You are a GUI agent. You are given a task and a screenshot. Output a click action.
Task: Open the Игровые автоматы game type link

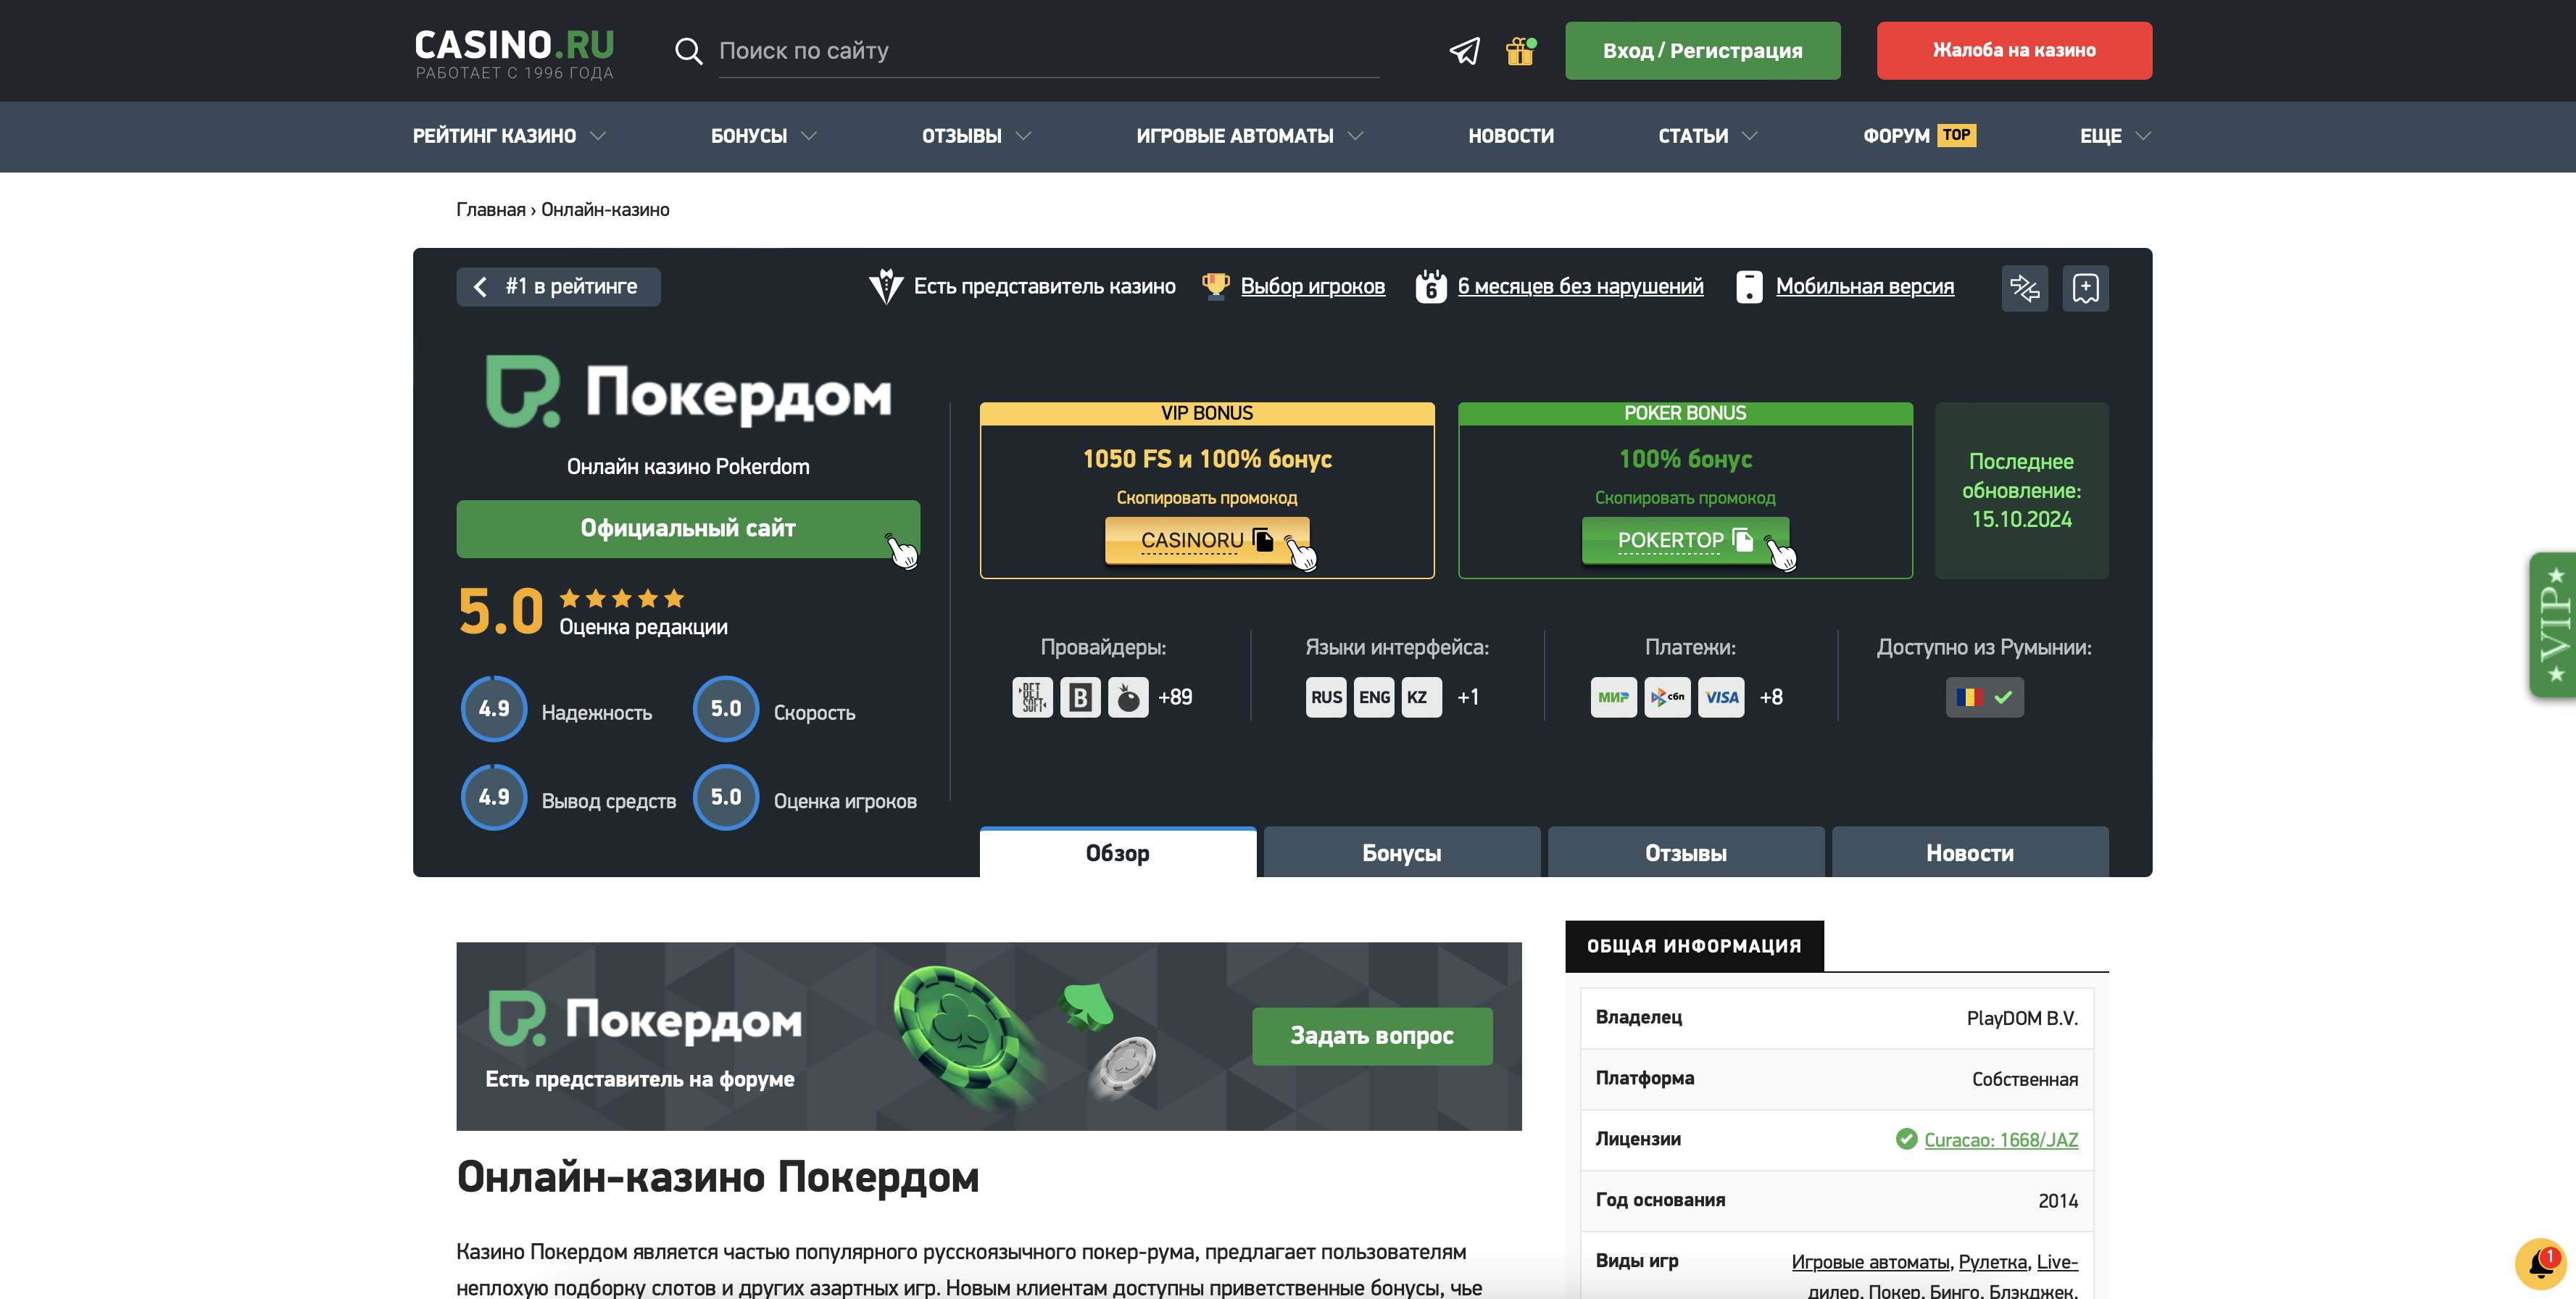(x=1870, y=1262)
